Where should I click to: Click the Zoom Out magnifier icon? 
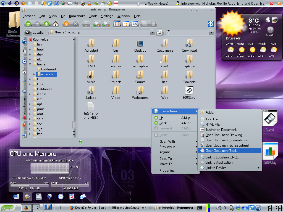106,24
